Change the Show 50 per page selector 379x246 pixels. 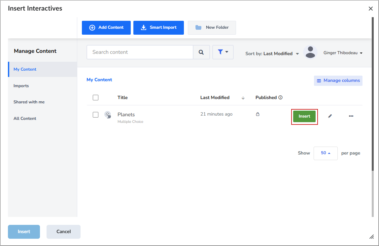[x=325, y=153]
